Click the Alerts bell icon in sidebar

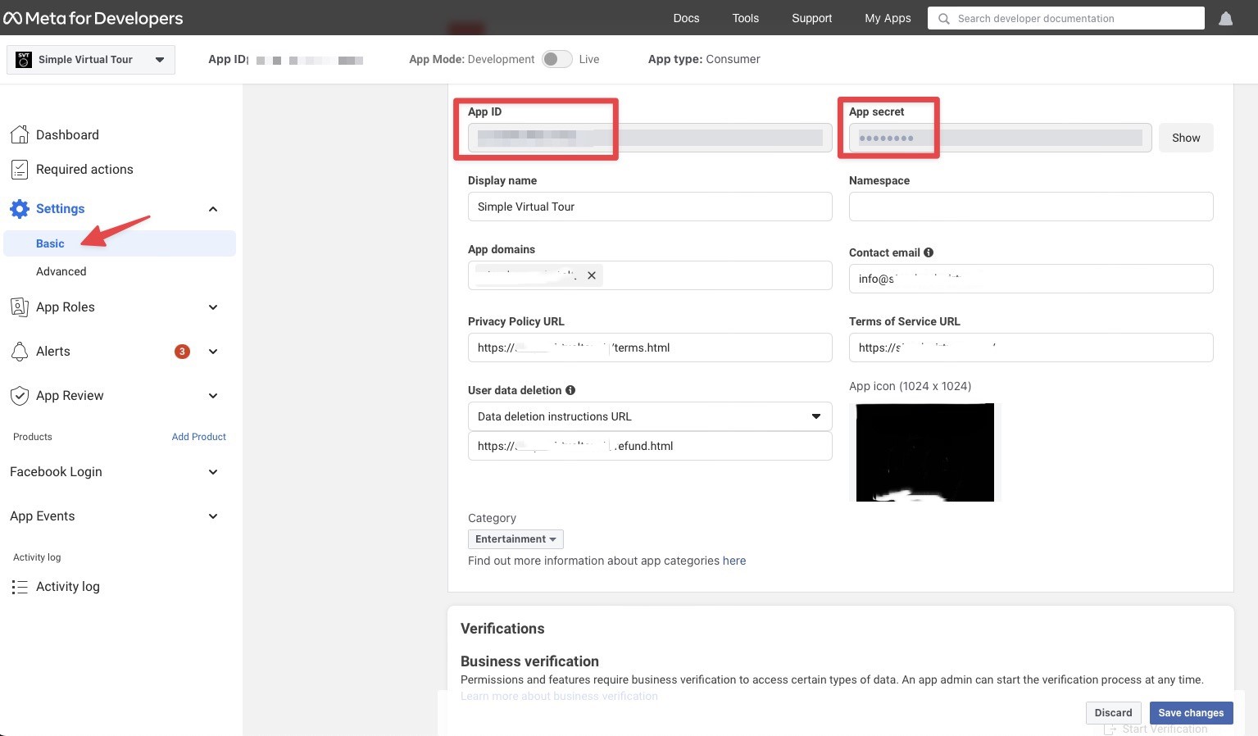point(19,351)
